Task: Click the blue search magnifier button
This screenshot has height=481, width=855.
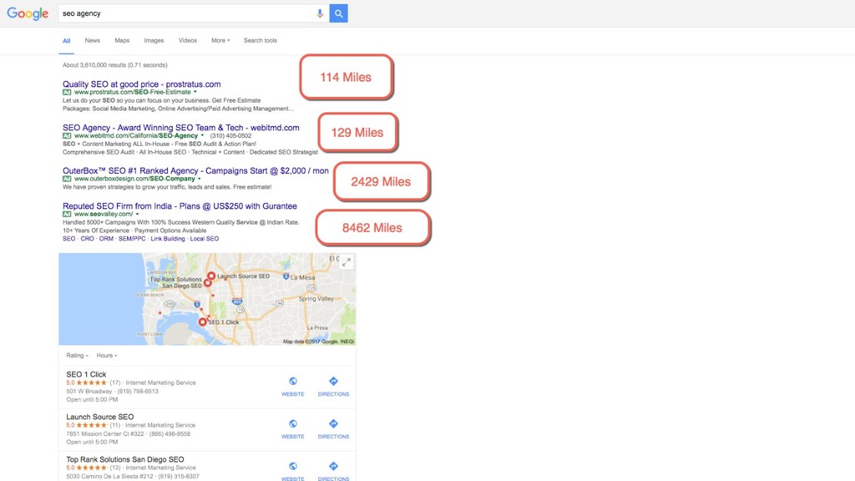Action: 339,13
